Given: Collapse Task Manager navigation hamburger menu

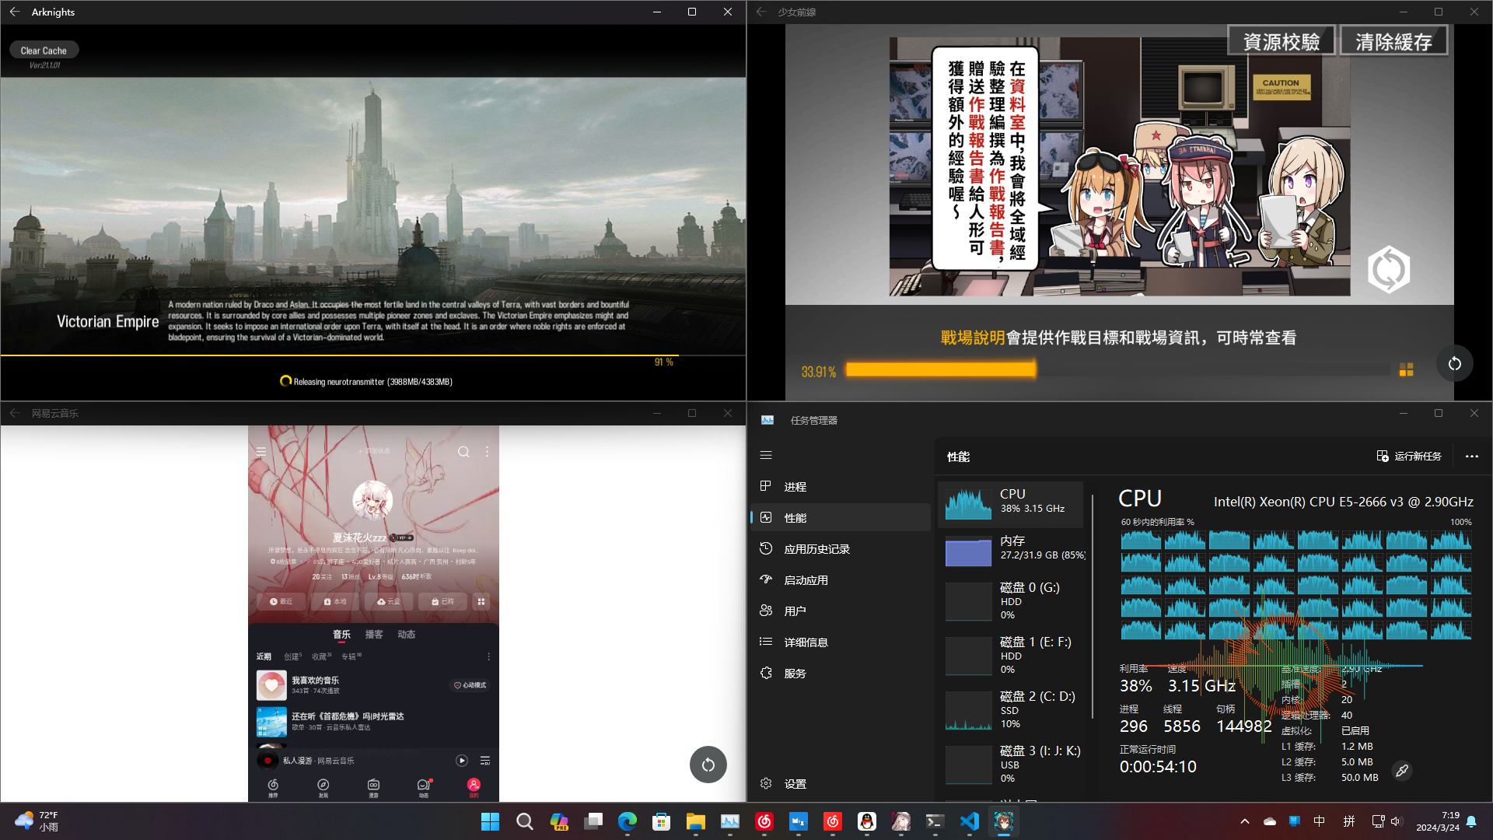Looking at the screenshot, I should (x=766, y=455).
